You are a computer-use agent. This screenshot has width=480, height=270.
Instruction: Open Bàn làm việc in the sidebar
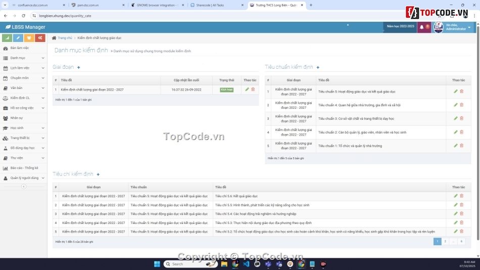click(19, 48)
